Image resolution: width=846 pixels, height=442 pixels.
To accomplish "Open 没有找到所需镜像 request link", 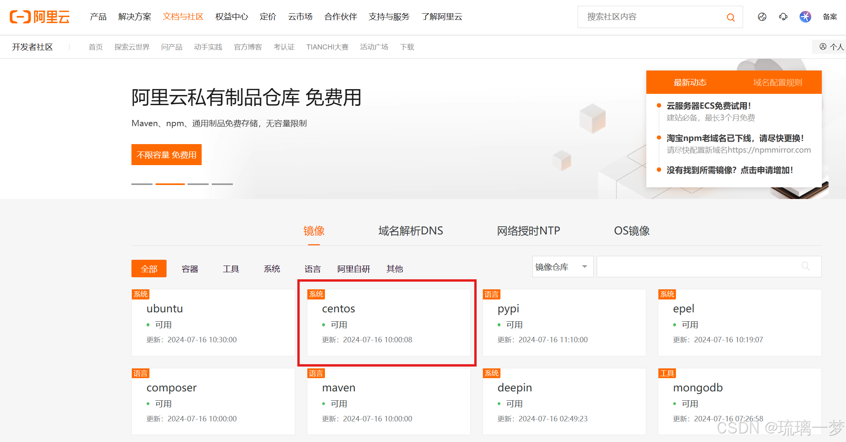I will (729, 170).
